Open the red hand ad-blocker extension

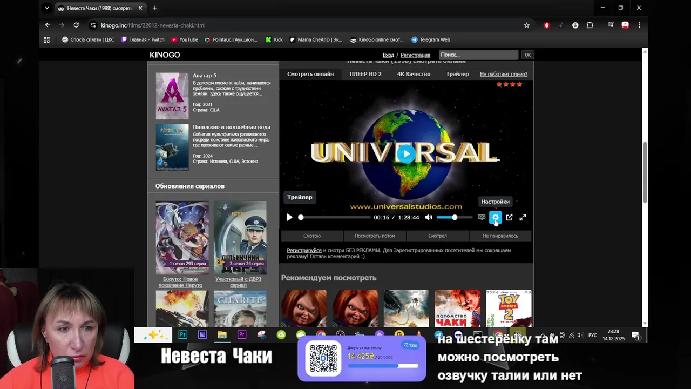point(547,25)
